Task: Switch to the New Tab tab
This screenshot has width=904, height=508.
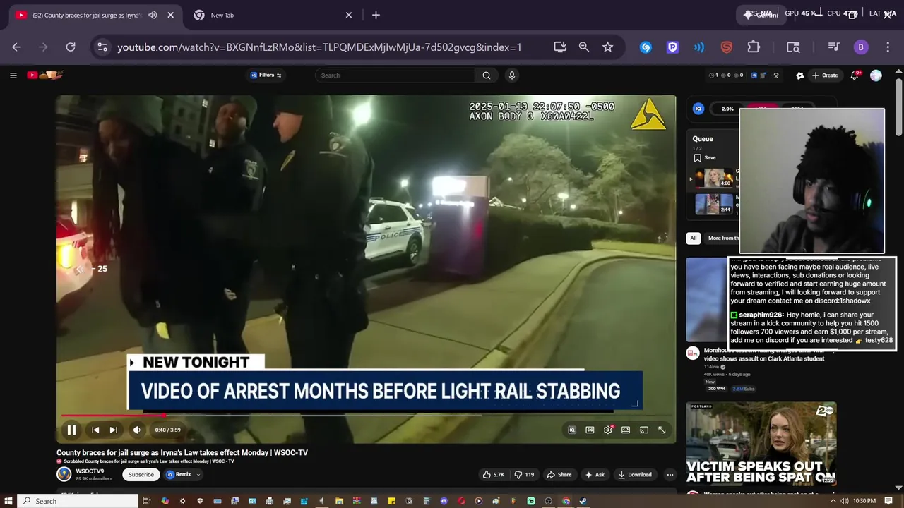Action: [273, 15]
